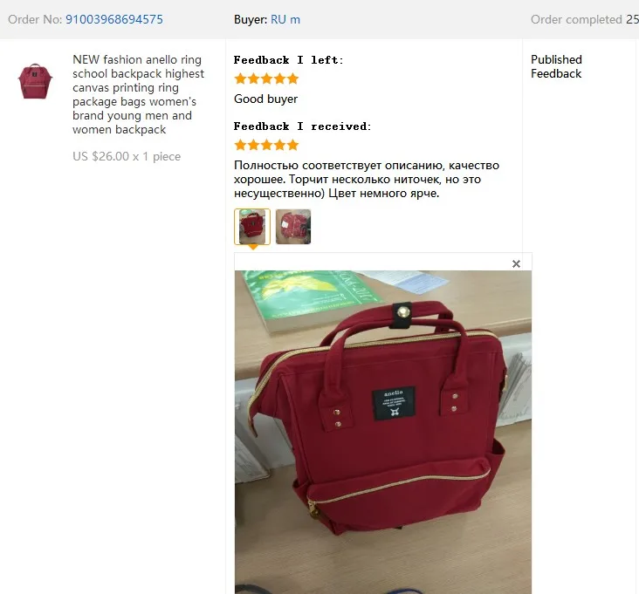Click the Good buyer comment

click(x=265, y=99)
